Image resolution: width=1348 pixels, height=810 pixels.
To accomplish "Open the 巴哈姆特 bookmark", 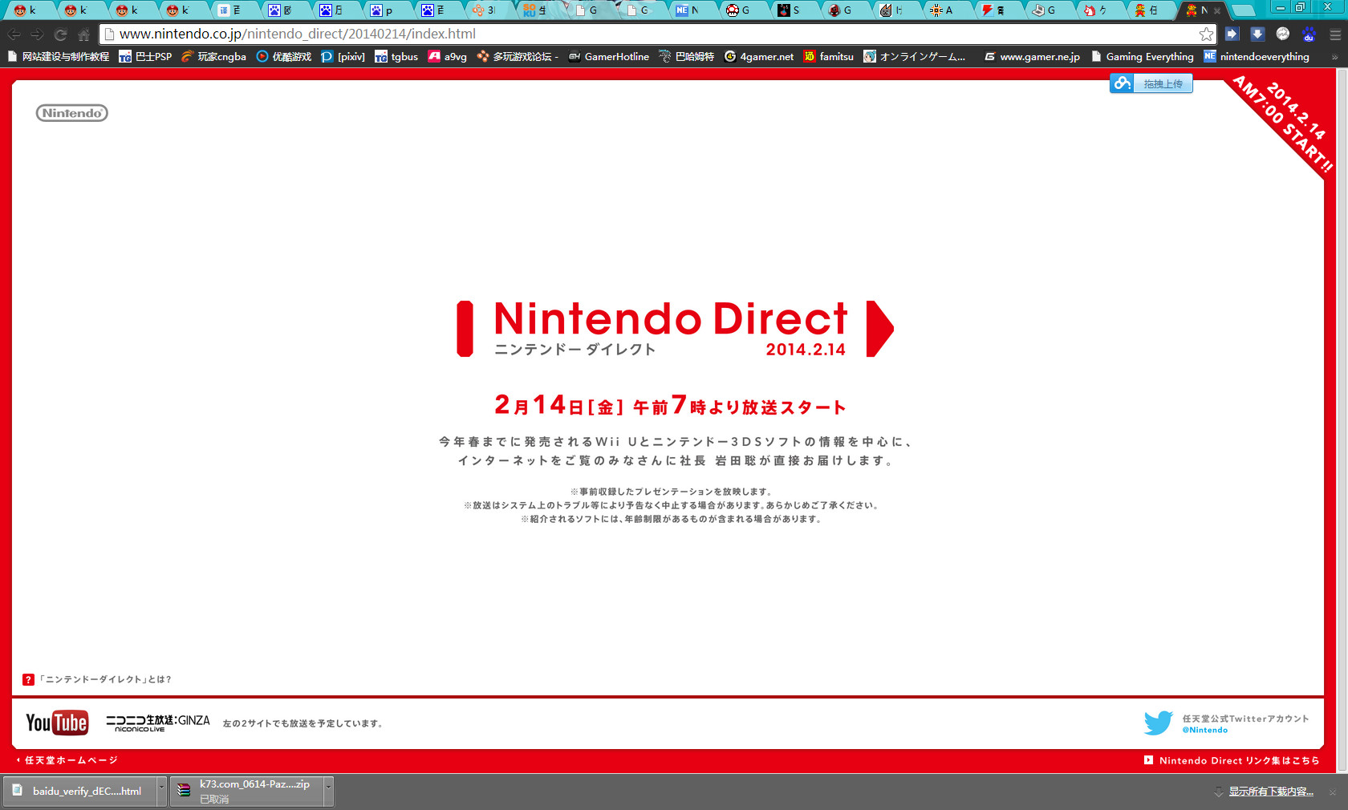I will click(x=687, y=56).
